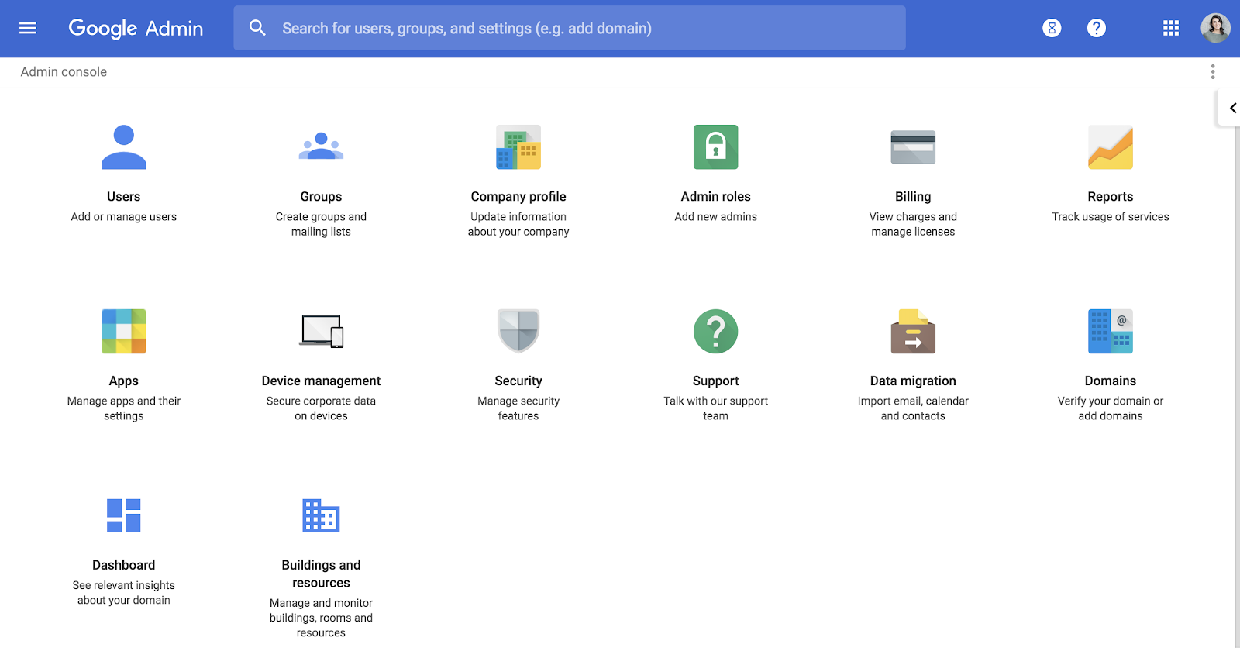
Task: Click 'Talk with our support team' text
Action: click(716, 408)
